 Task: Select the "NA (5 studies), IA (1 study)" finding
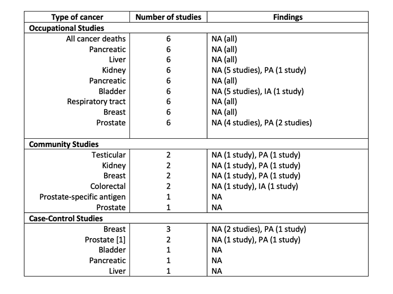tap(258, 91)
